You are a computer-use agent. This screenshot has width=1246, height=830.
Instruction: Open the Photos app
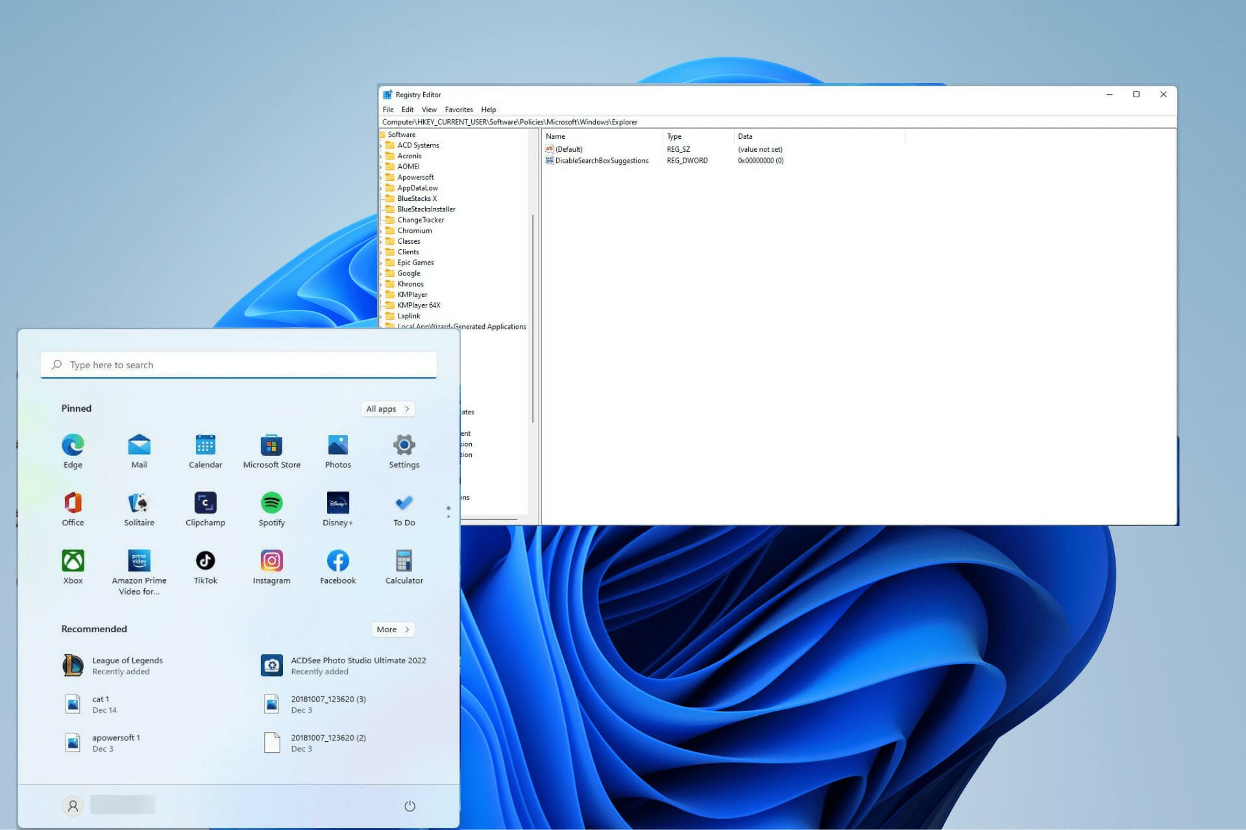coord(337,451)
